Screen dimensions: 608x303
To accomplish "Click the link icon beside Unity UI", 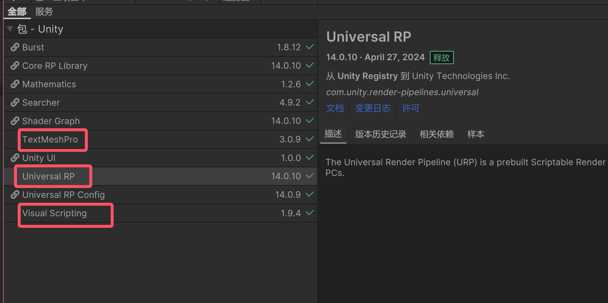I will [x=15, y=158].
